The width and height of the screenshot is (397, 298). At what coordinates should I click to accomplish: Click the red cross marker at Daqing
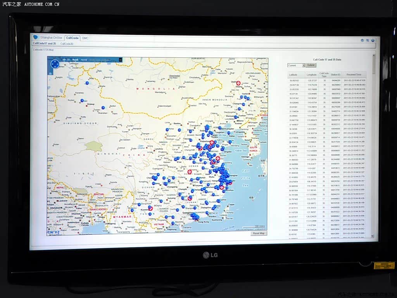point(238,83)
